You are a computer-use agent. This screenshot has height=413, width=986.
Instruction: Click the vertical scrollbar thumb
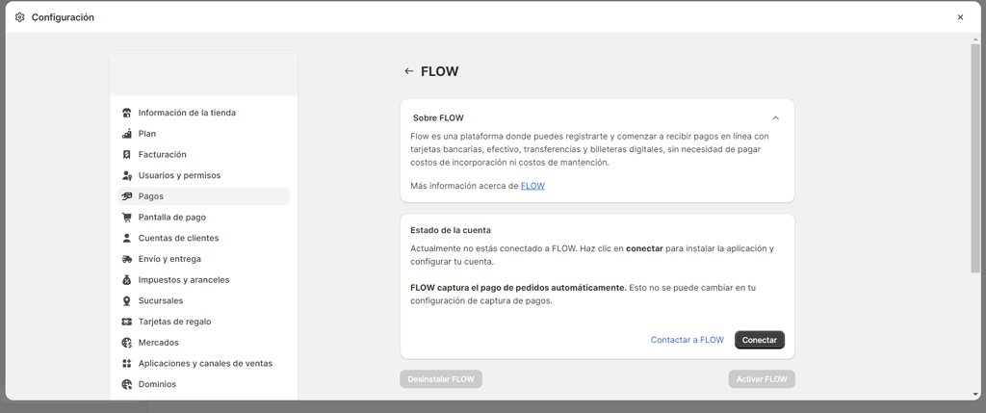[974, 159]
